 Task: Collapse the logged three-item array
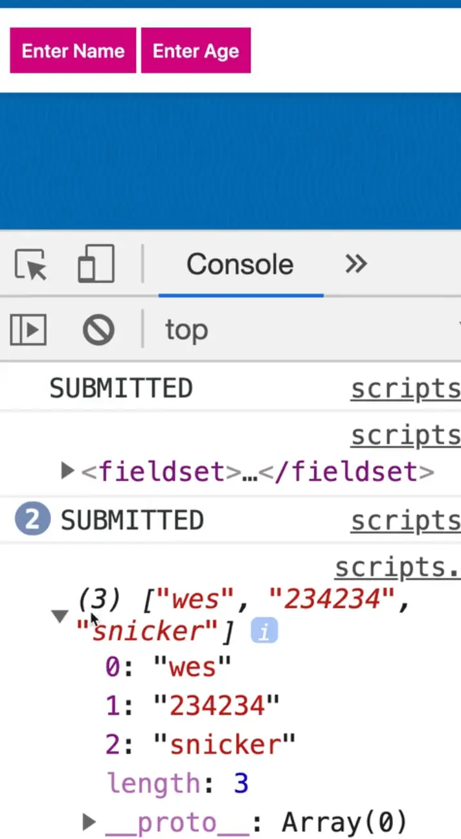point(60,616)
